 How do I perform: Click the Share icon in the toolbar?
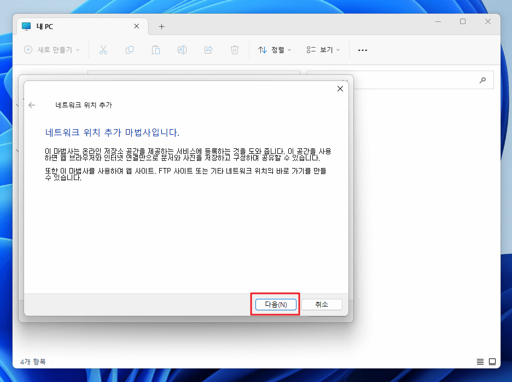208,50
